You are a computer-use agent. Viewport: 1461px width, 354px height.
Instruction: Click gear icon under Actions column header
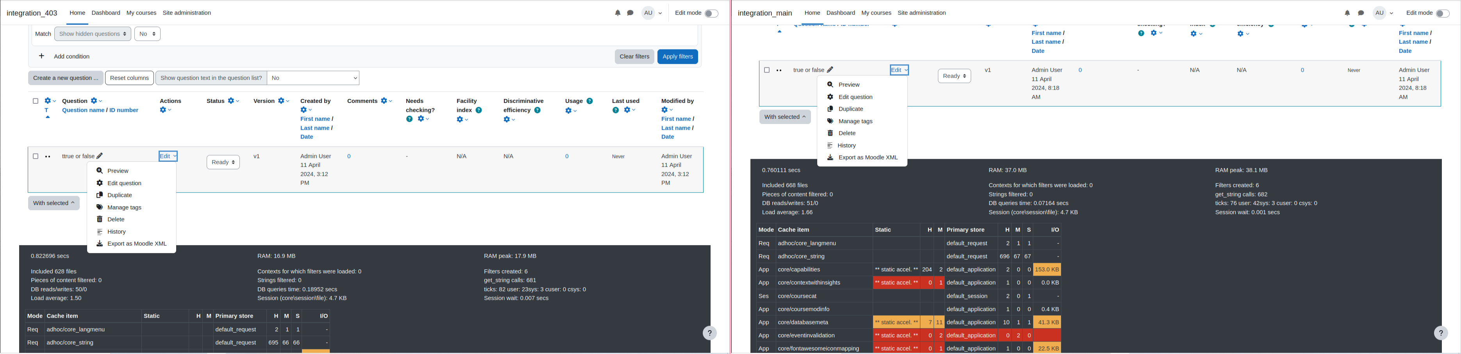click(x=163, y=110)
